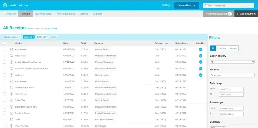Go to the Business cards tab
This screenshot has width=258, height=128.
(x=43, y=14)
